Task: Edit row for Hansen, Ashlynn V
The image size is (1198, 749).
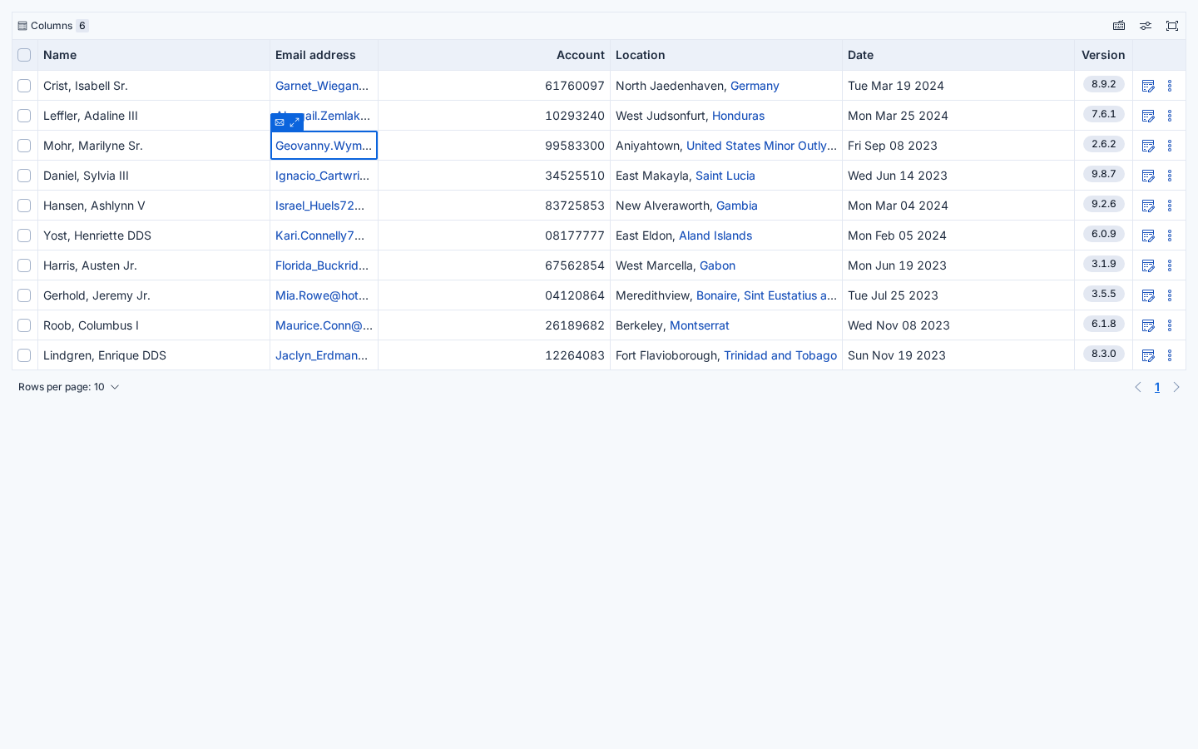Action: pyautogui.click(x=1148, y=206)
